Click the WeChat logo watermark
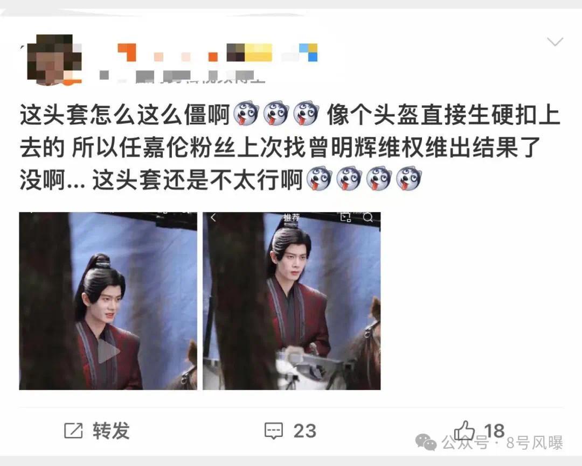Viewport: 582px width, 466px height. point(426,442)
